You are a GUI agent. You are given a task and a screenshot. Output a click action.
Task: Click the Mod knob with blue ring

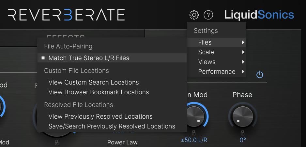click(x=196, y=116)
